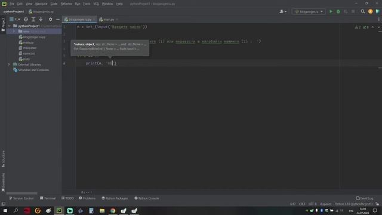Open the editor tabs vertical-dots menu
Screen dimensions: 382x215
pyautogui.click(x=378, y=19)
